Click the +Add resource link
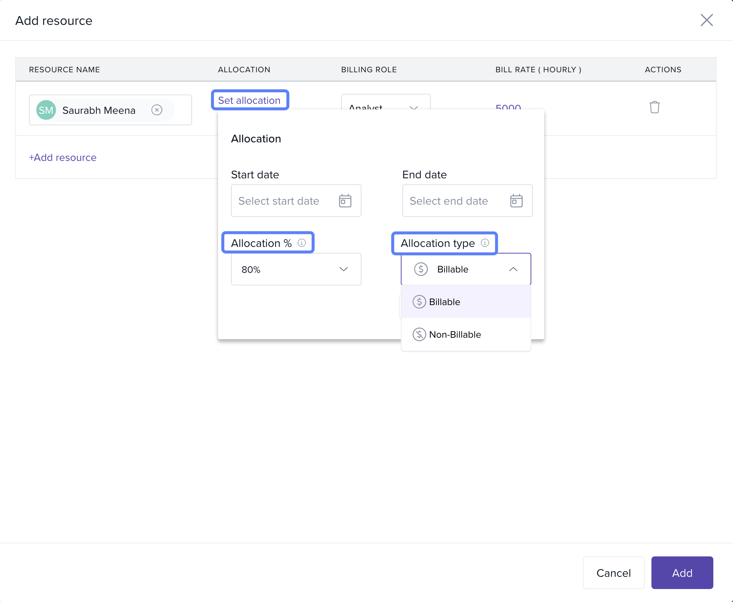Image resolution: width=733 pixels, height=602 pixels. pos(63,158)
